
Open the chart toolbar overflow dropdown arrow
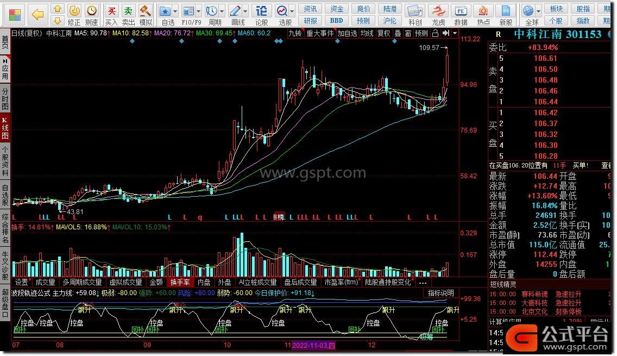point(455,34)
